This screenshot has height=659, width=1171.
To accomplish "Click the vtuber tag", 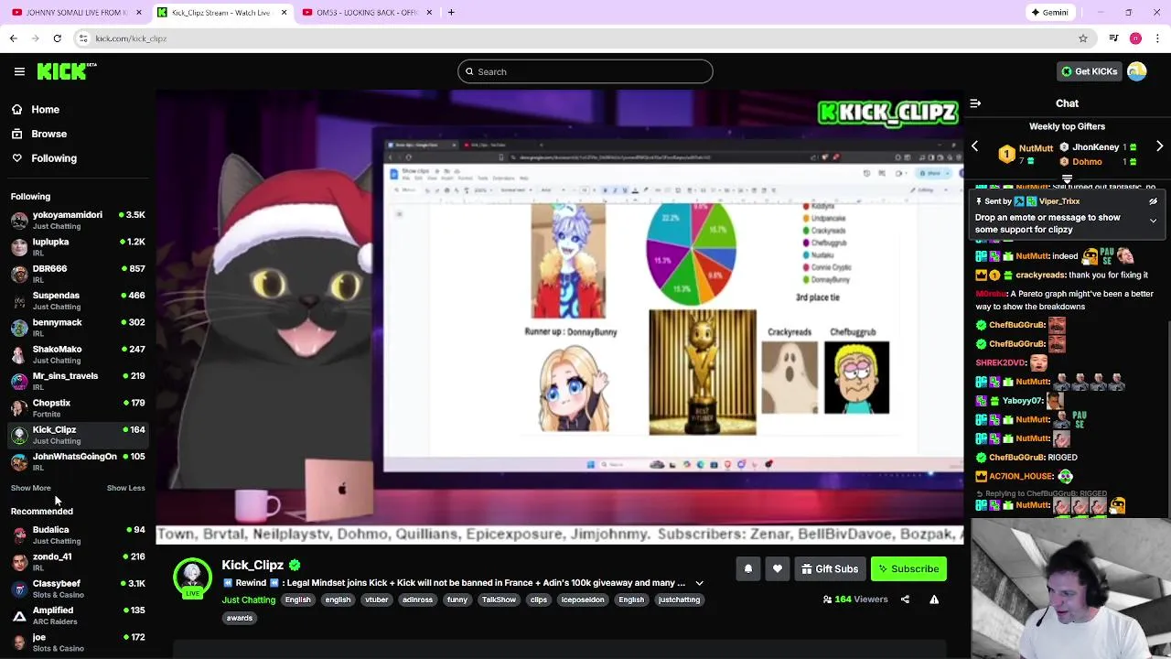I will 377,600.
